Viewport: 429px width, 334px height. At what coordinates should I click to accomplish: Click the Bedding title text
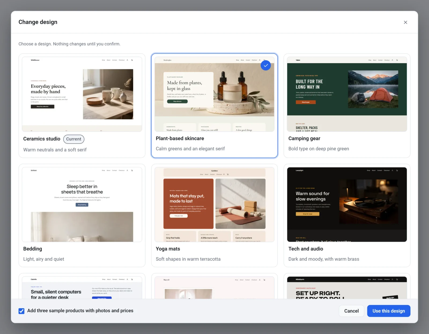(33, 249)
